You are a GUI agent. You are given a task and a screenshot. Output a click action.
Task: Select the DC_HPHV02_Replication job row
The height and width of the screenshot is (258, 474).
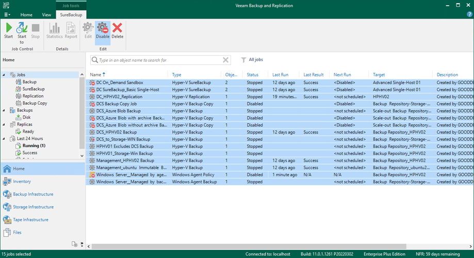(280, 97)
